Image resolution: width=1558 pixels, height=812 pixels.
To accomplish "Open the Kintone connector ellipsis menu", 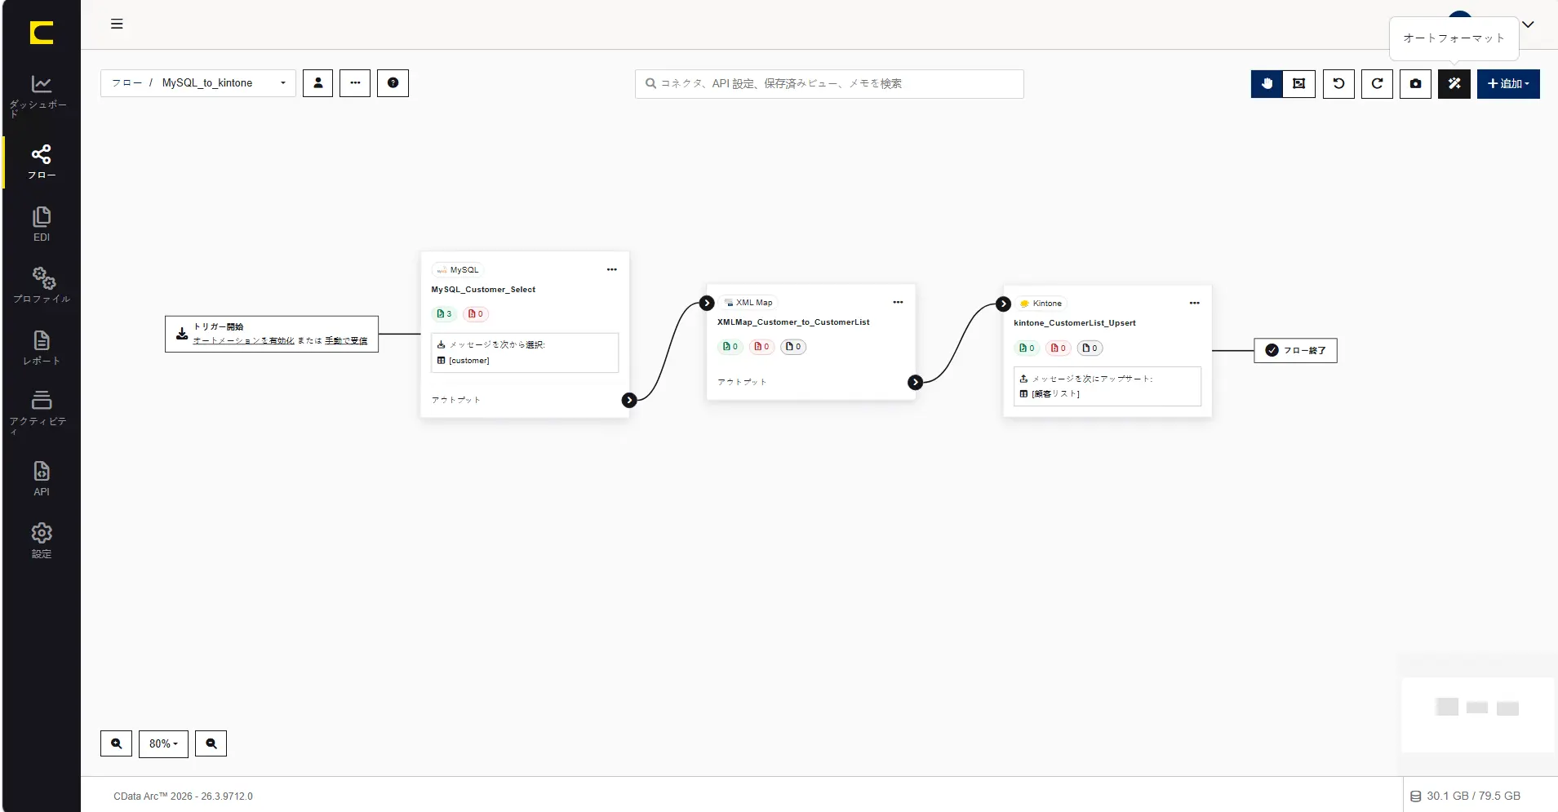I will (x=1195, y=304).
